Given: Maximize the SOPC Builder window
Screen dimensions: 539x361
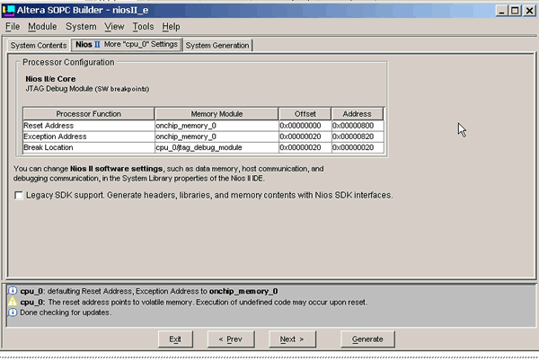Looking at the screenshot, I should click(x=515, y=11).
